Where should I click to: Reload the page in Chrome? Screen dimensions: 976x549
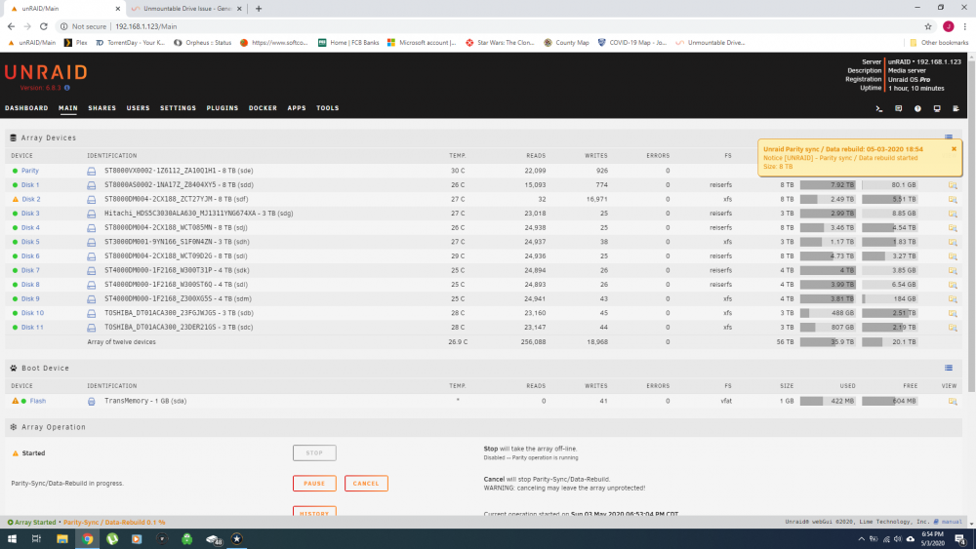[x=44, y=26]
